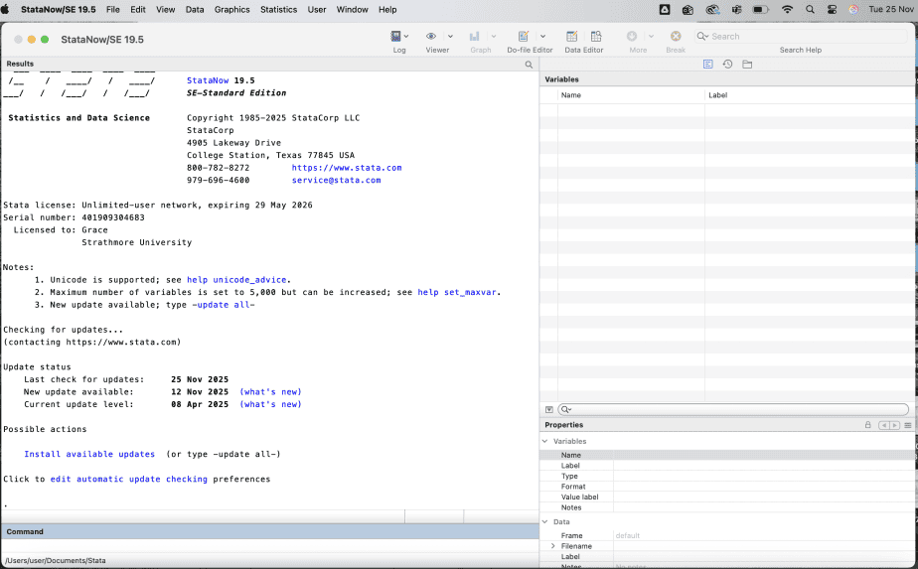Screen dimensions: 918x569
Task: Select the Value label row in Properties
Action: [726, 497]
